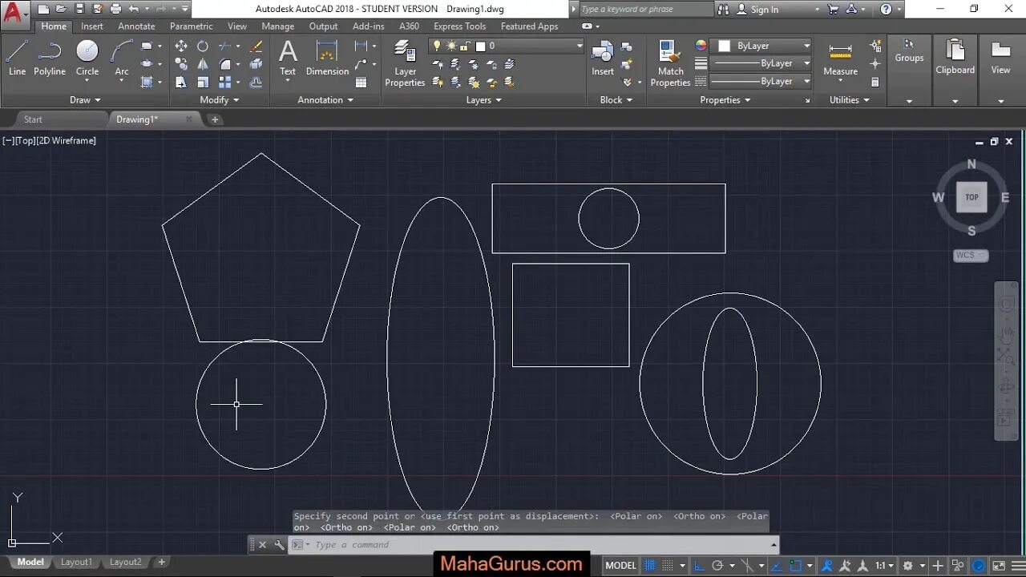The image size is (1026, 577).
Task: Click Sign In button
Action: click(x=764, y=10)
